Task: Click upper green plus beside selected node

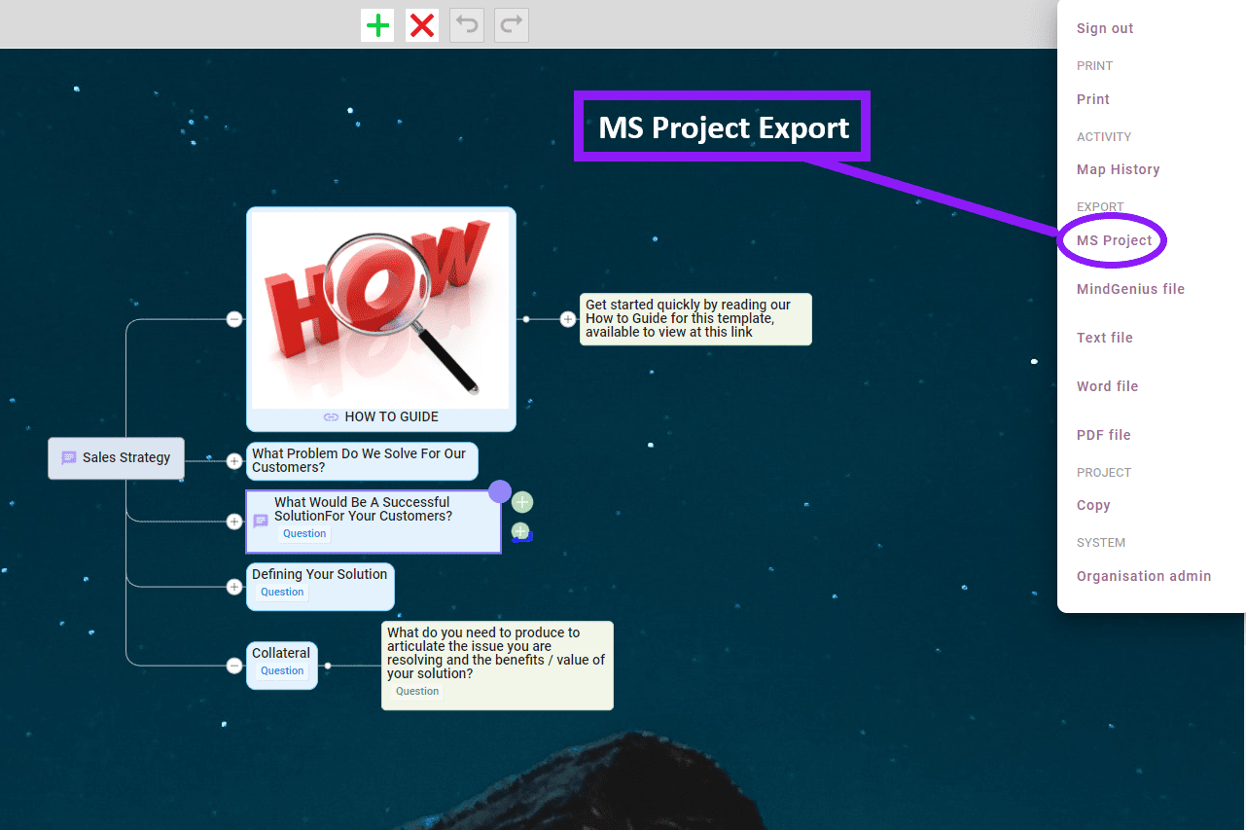Action: pos(522,502)
